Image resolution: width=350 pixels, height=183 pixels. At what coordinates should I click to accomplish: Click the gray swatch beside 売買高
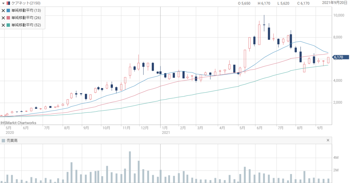[3, 141]
